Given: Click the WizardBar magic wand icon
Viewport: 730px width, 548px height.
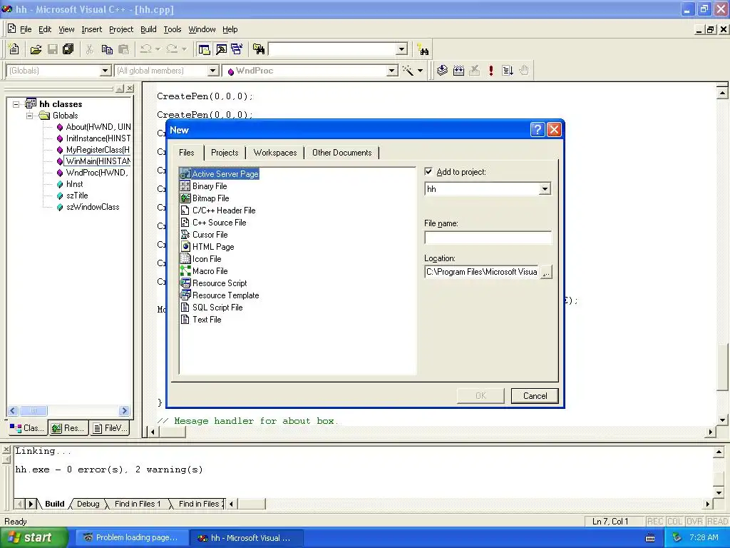Looking at the screenshot, I should point(407,71).
